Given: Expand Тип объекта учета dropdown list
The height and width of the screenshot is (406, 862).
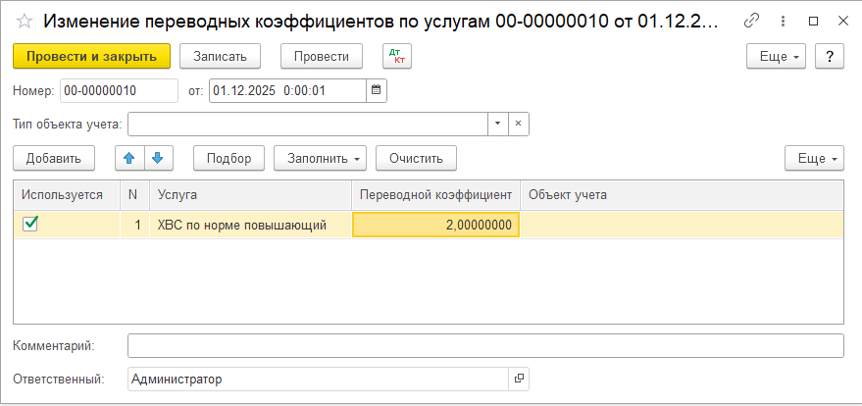Looking at the screenshot, I should pos(497,124).
